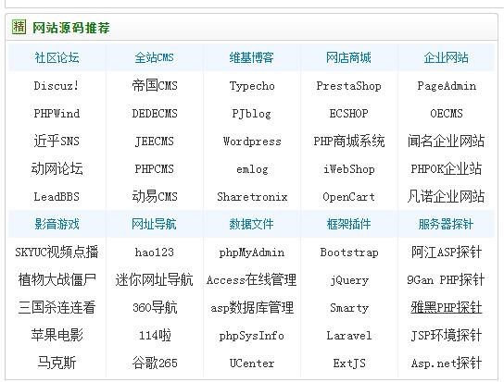
Task: Click the 苹果电影 link
Action: [57, 335]
